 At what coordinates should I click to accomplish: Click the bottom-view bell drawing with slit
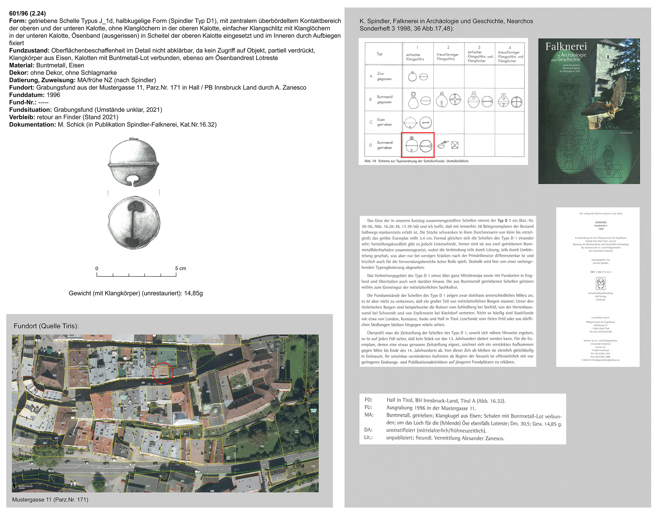[134, 223]
